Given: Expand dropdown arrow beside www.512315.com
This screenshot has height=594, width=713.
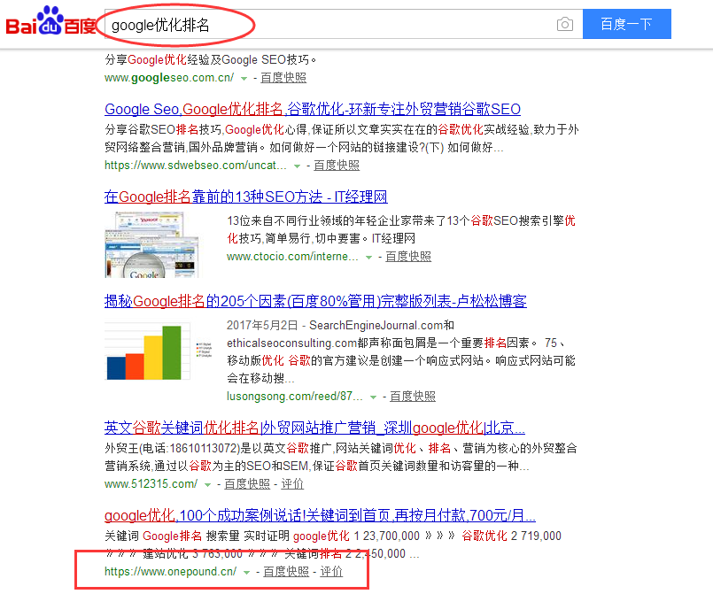Looking at the screenshot, I should click(x=208, y=485).
